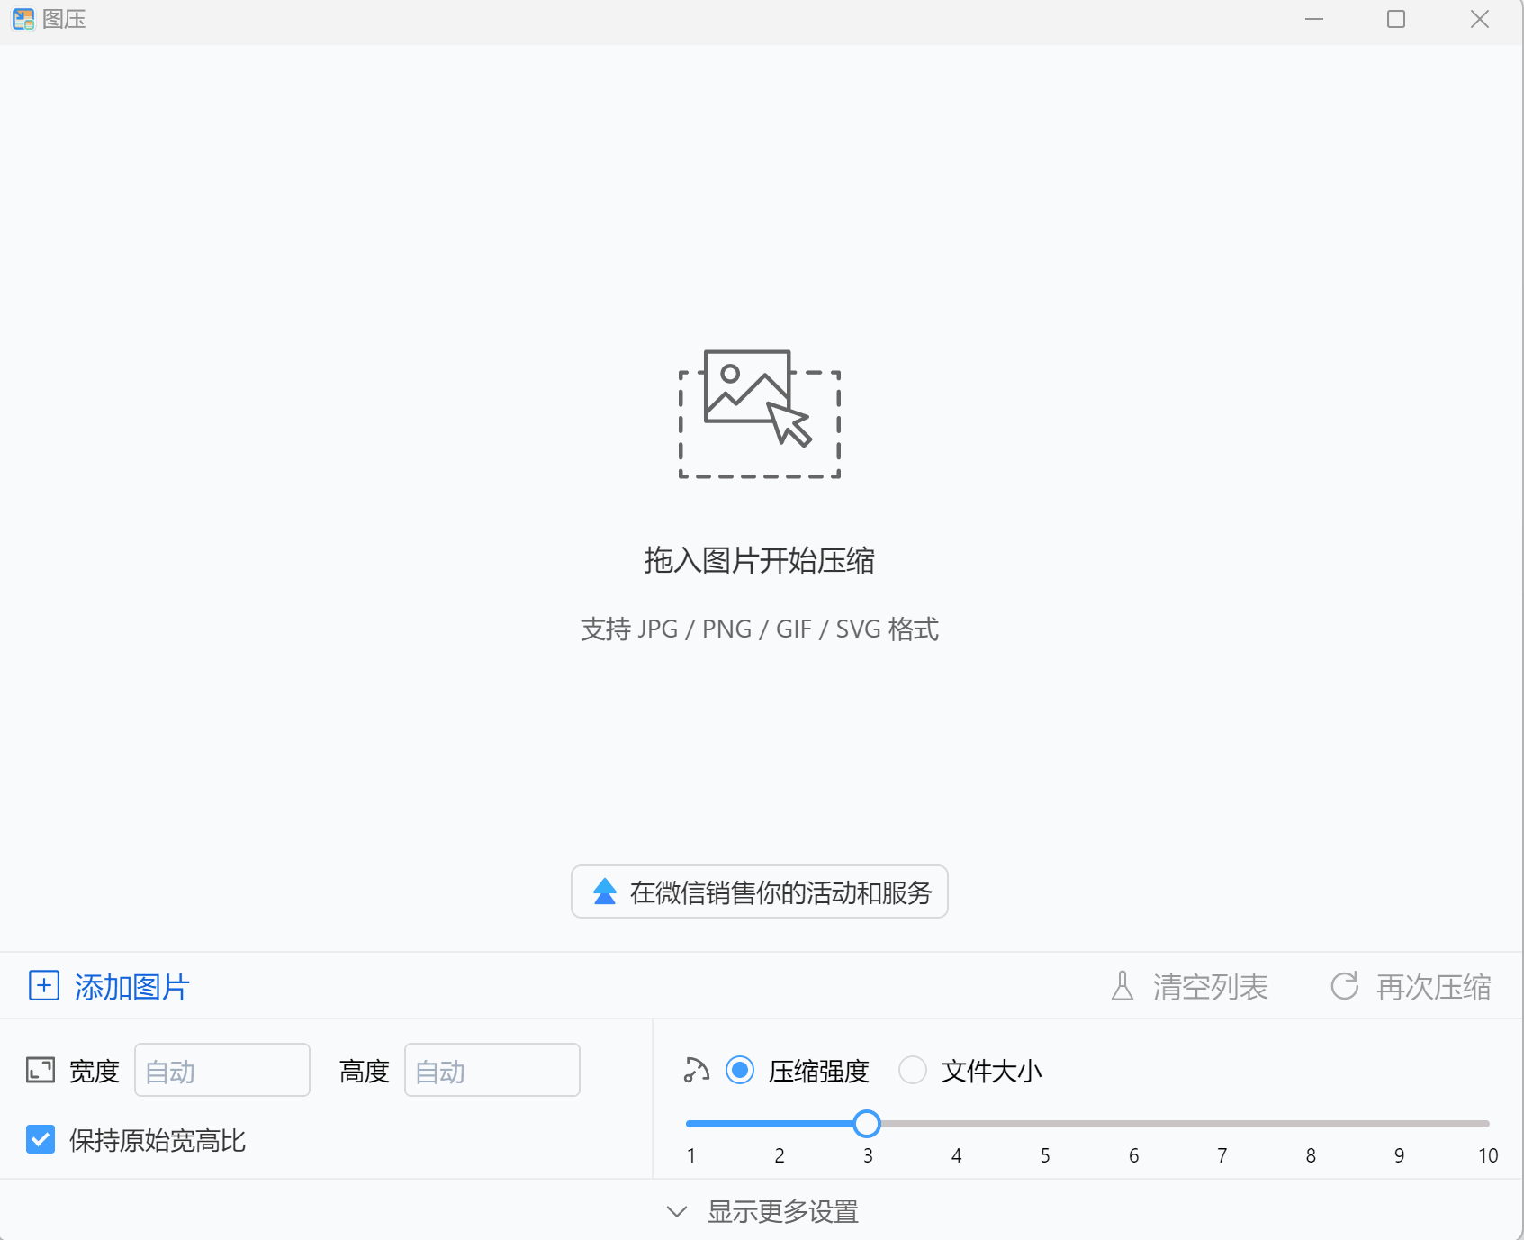Click the blue arrow icon in the WeChat banner

click(x=605, y=892)
